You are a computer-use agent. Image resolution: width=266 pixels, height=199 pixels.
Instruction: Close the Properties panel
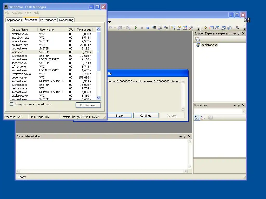pos(243,105)
